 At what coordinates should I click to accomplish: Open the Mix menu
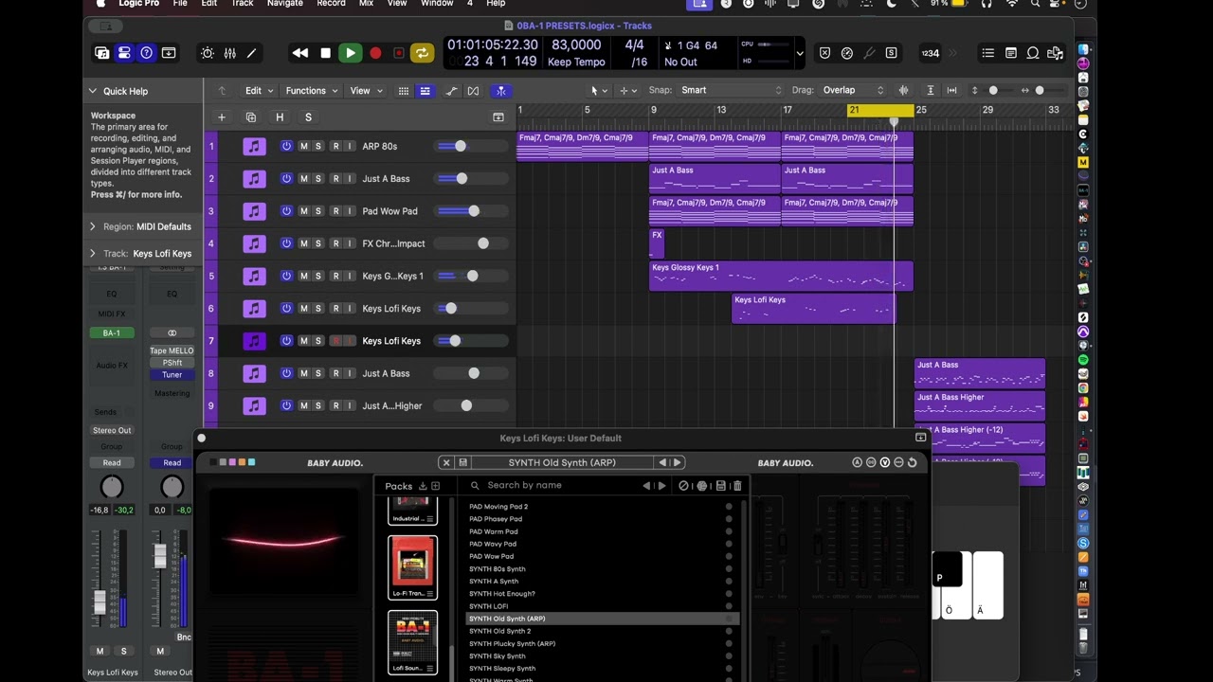click(366, 4)
